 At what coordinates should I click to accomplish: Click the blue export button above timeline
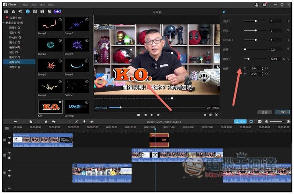[x=240, y=121]
